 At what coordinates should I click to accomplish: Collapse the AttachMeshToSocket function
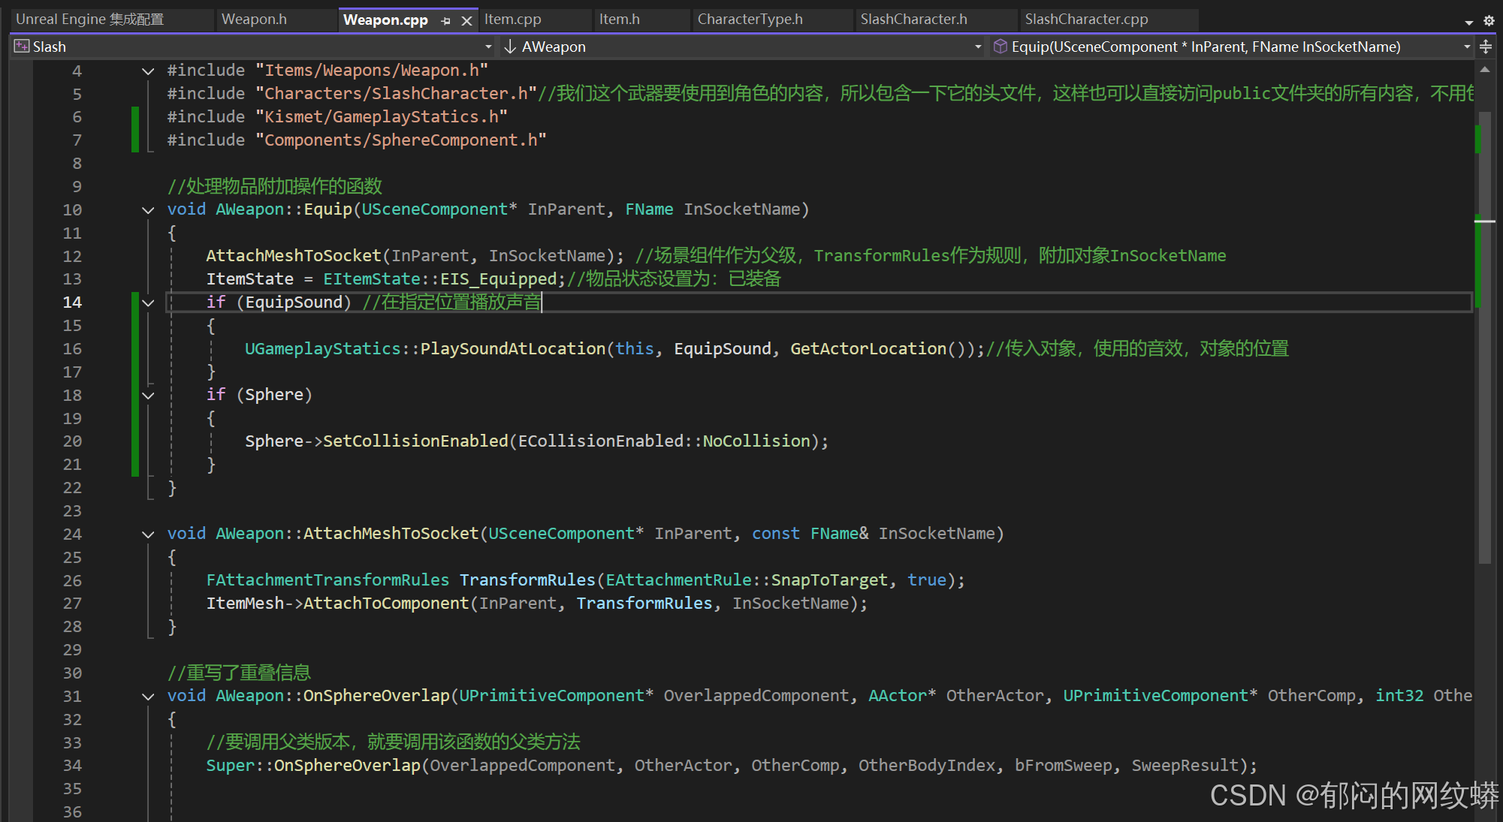click(x=148, y=534)
